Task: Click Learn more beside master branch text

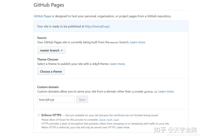Action: [137, 42]
